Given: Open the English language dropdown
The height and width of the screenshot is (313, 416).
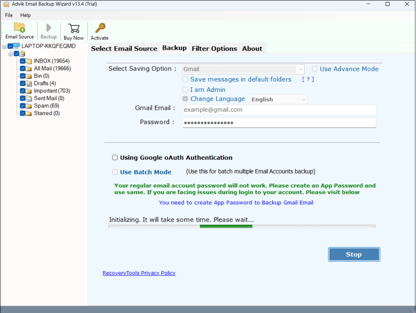Looking at the screenshot, I should [x=279, y=99].
